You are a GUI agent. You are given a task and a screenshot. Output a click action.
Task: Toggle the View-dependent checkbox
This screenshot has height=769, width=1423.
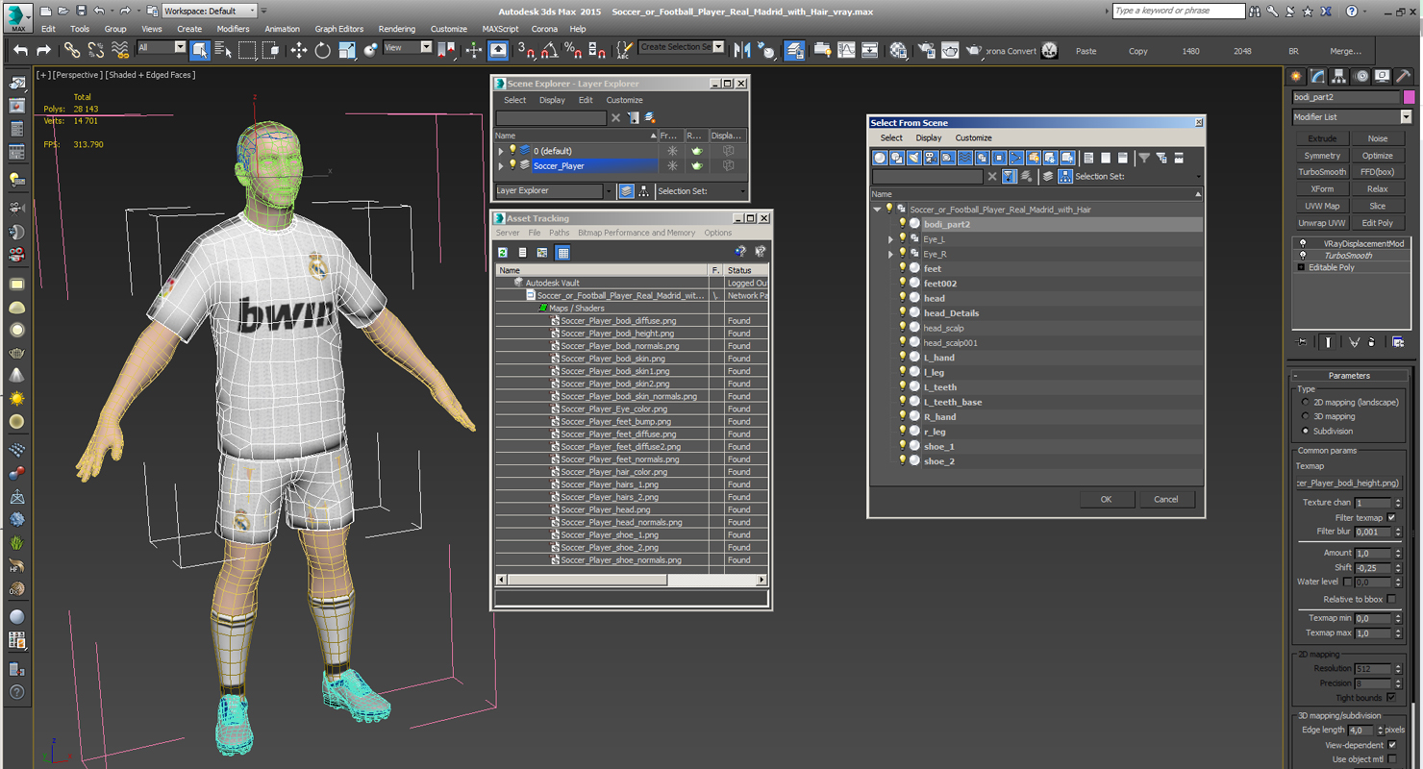[x=1391, y=745]
